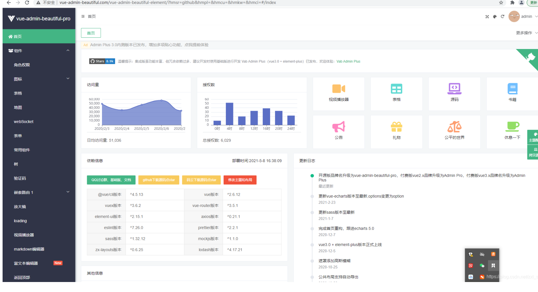Viewport: 538px width, 292px height.
Task: Open the browser extensions puzzle icon
Action: [x=512, y=3]
